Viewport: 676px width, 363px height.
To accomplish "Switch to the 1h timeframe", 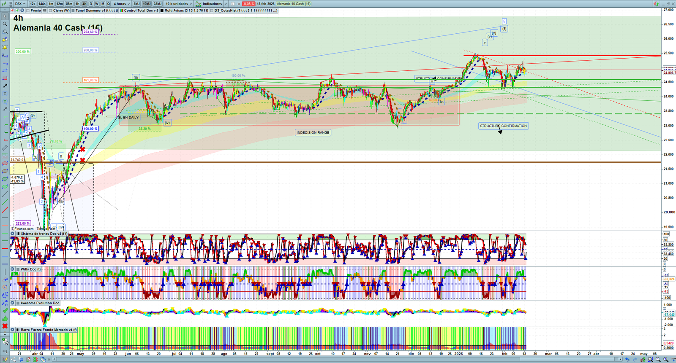I will (x=77, y=4).
